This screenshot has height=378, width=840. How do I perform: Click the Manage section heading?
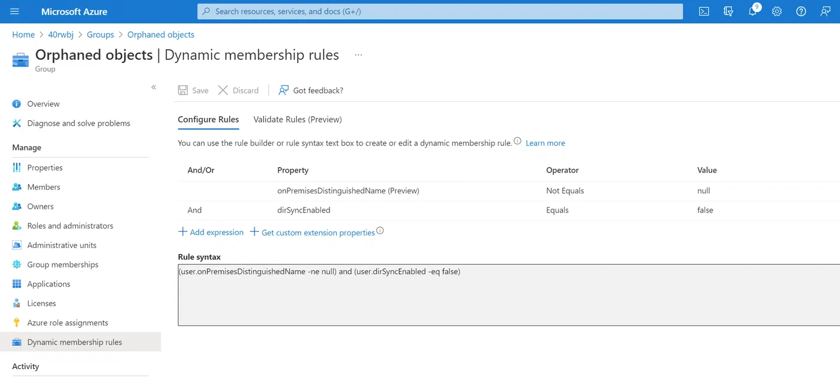[27, 147]
